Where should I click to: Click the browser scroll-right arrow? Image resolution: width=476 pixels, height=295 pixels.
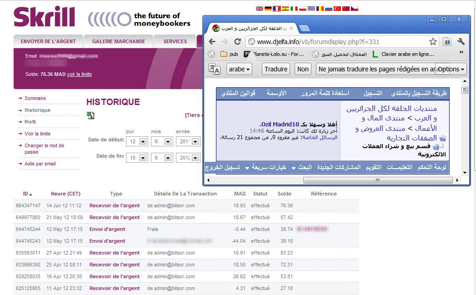[457, 180]
